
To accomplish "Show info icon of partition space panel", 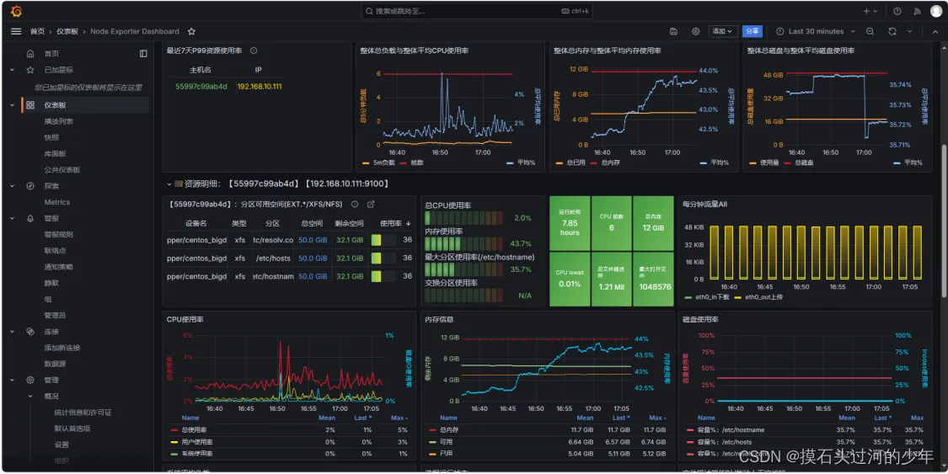I will coord(355,204).
